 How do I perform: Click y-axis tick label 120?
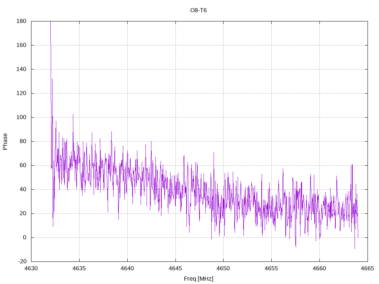tap(21, 93)
